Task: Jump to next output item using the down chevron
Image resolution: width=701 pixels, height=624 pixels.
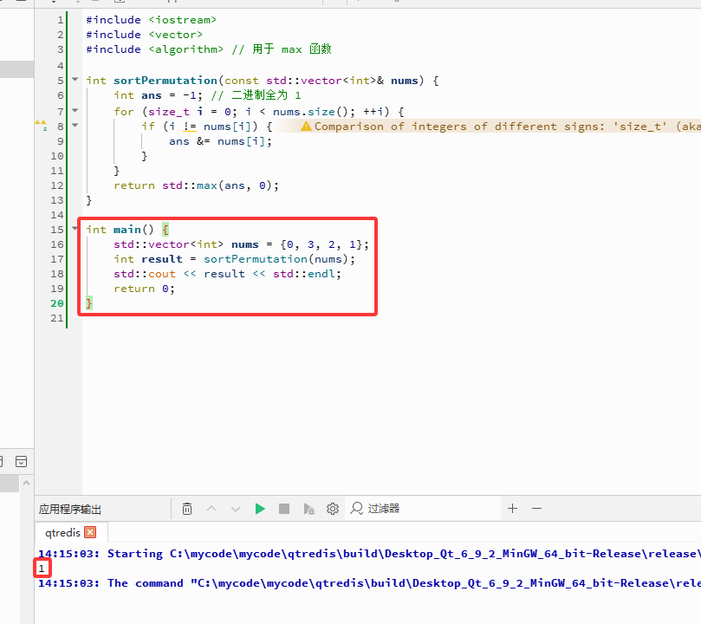Action: pos(236,509)
